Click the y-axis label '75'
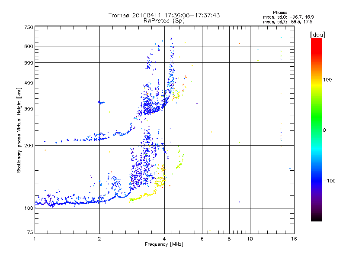Image resolution: width=346 pixels, height=260 pixels. 30,232
